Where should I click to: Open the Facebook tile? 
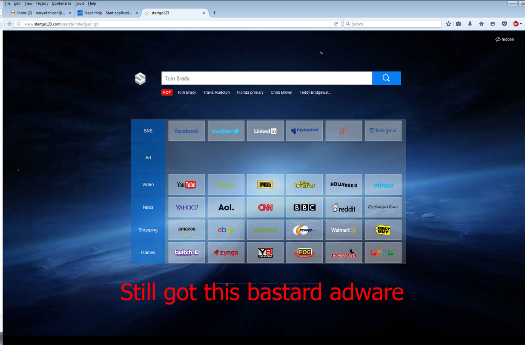[186, 131]
